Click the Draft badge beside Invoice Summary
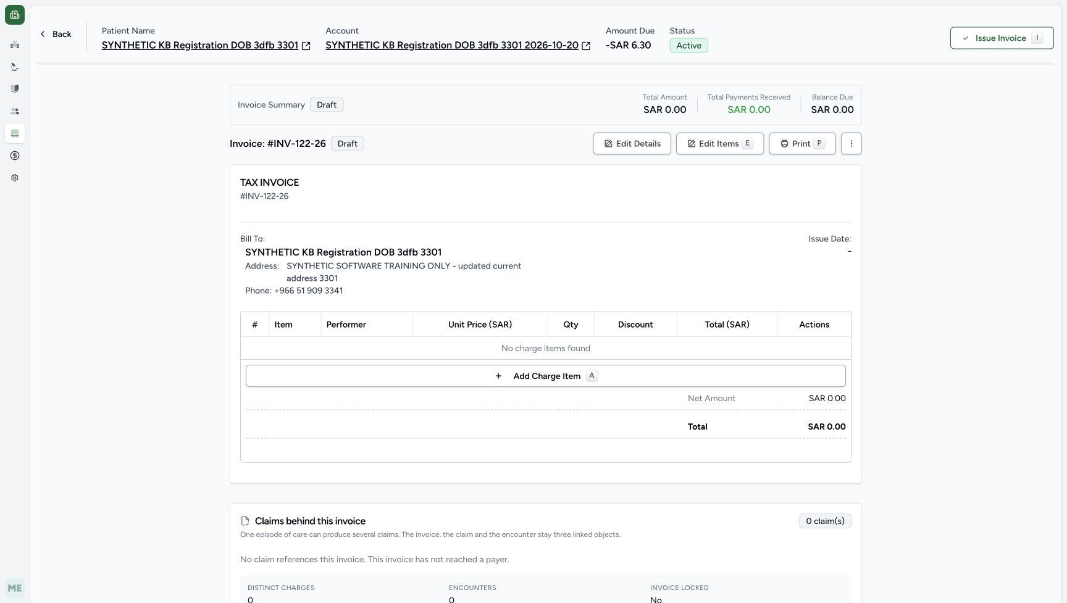Image resolution: width=1067 pixels, height=603 pixels. click(327, 105)
